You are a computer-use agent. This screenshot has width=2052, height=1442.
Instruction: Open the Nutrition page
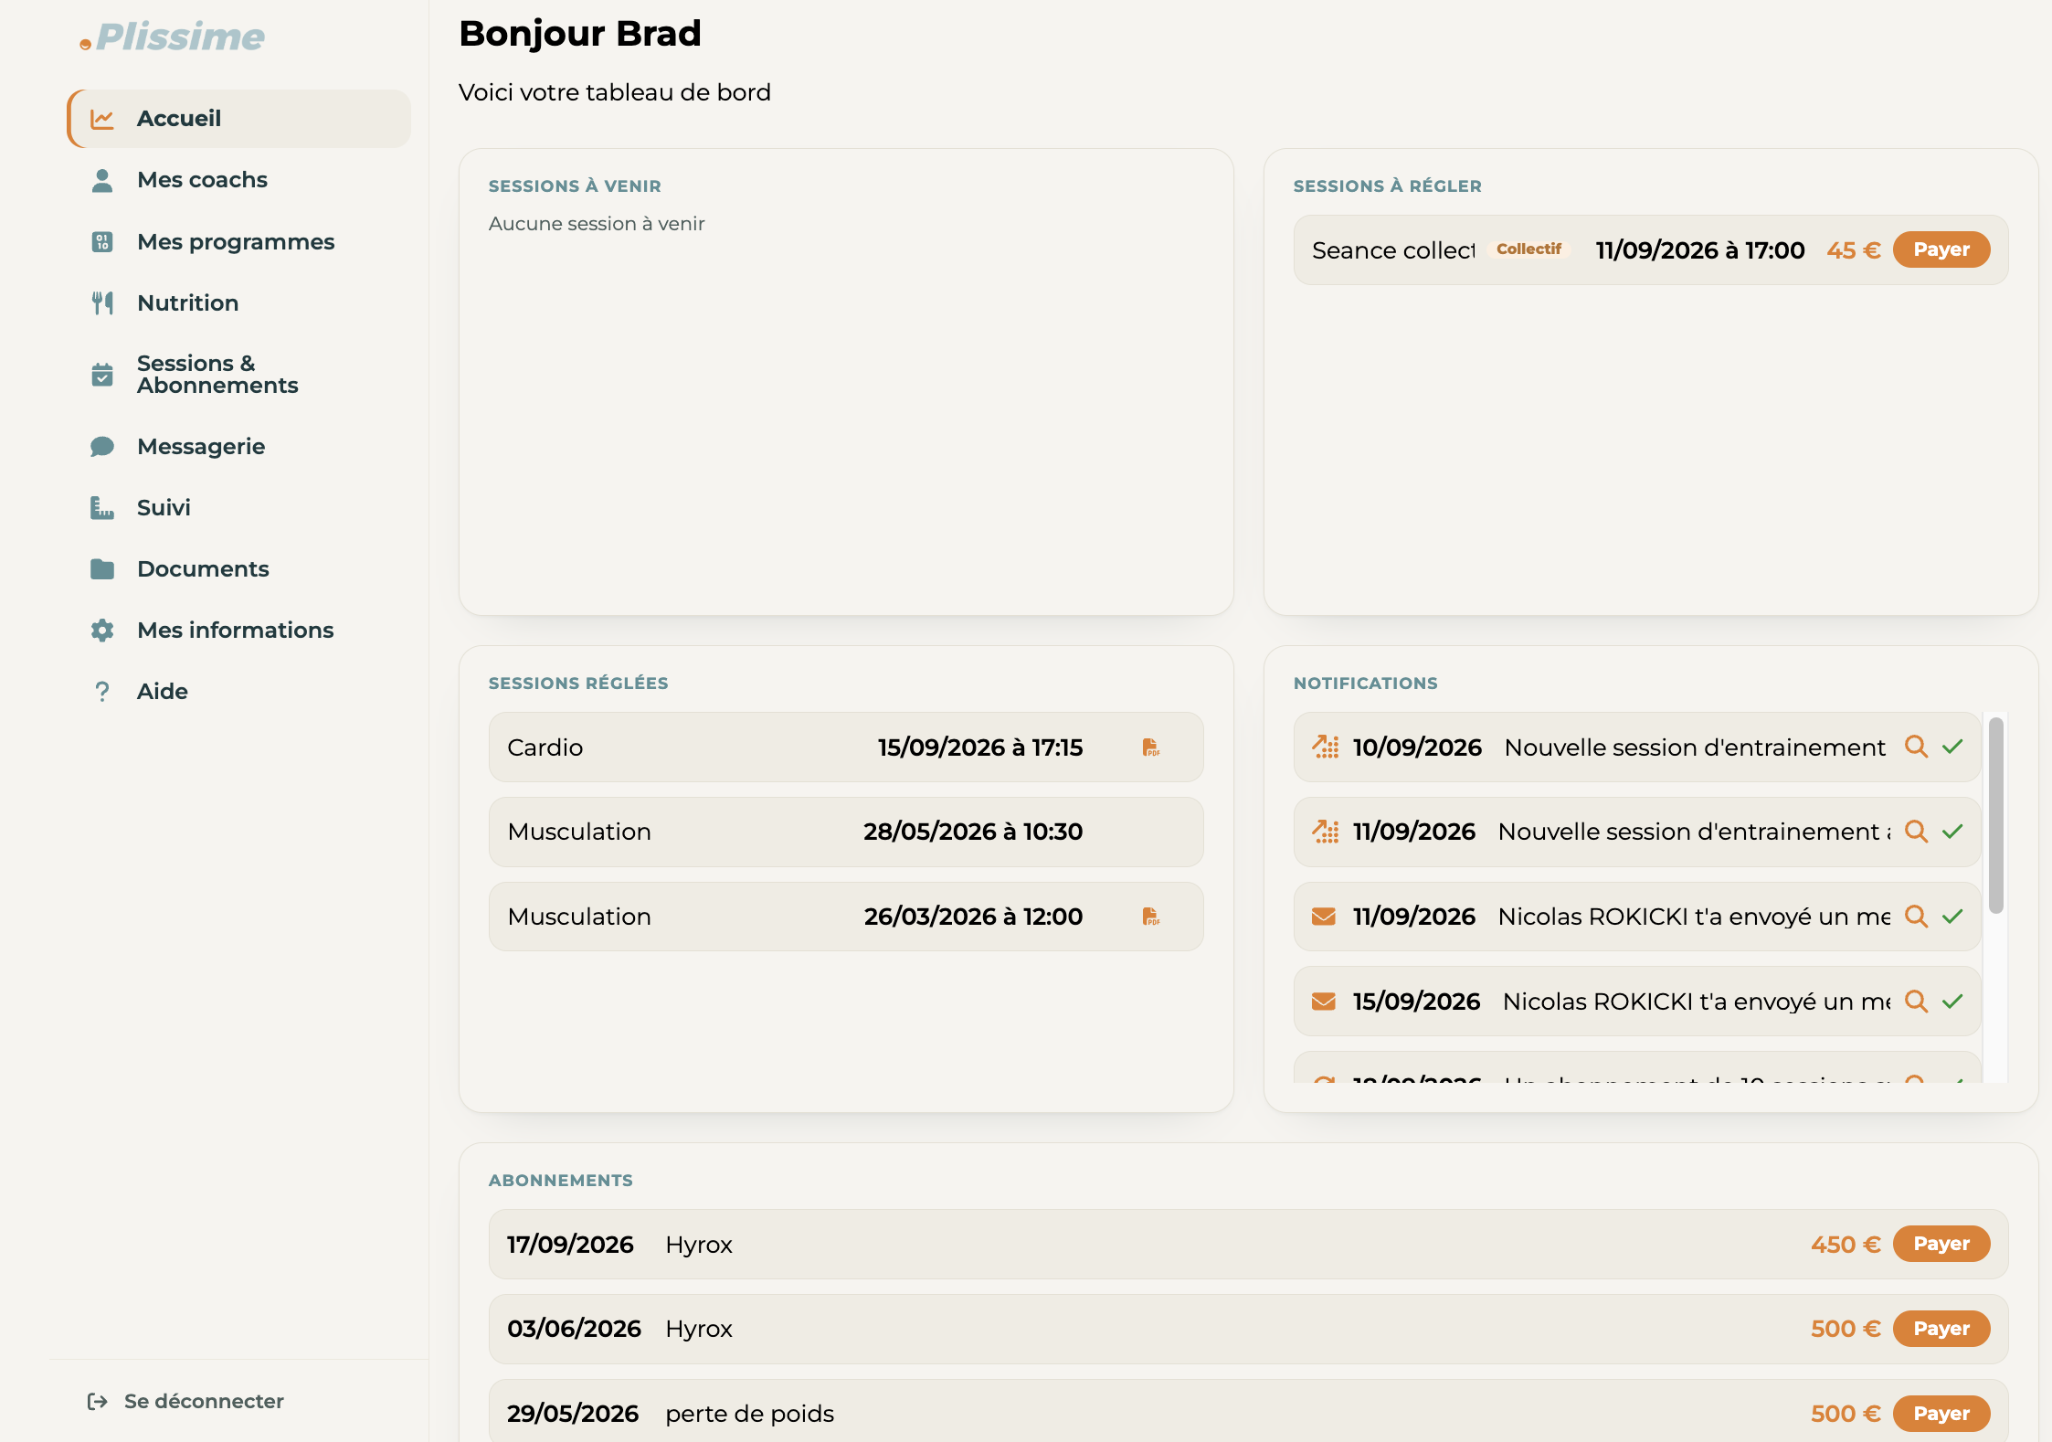187,303
